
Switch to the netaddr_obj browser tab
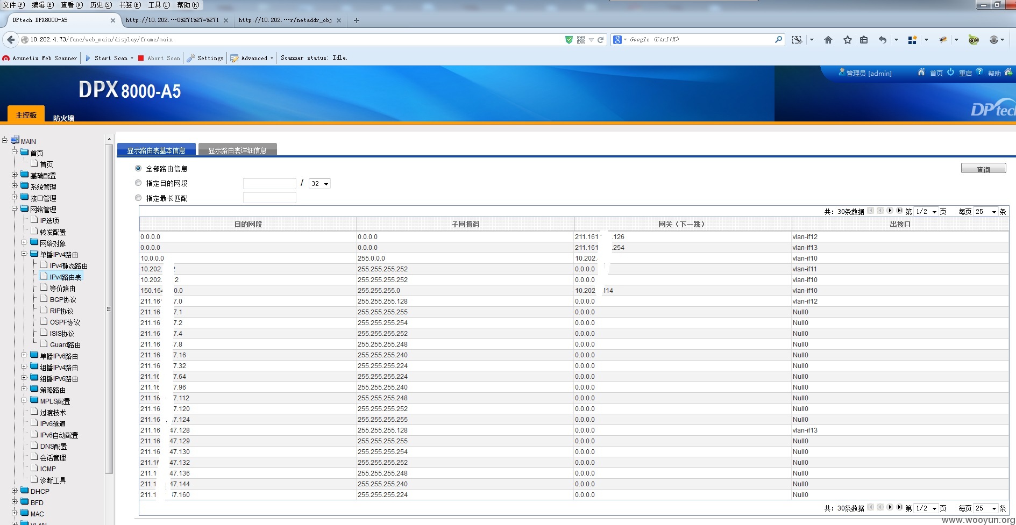pos(289,20)
